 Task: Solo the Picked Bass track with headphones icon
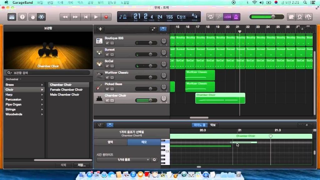(112, 89)
